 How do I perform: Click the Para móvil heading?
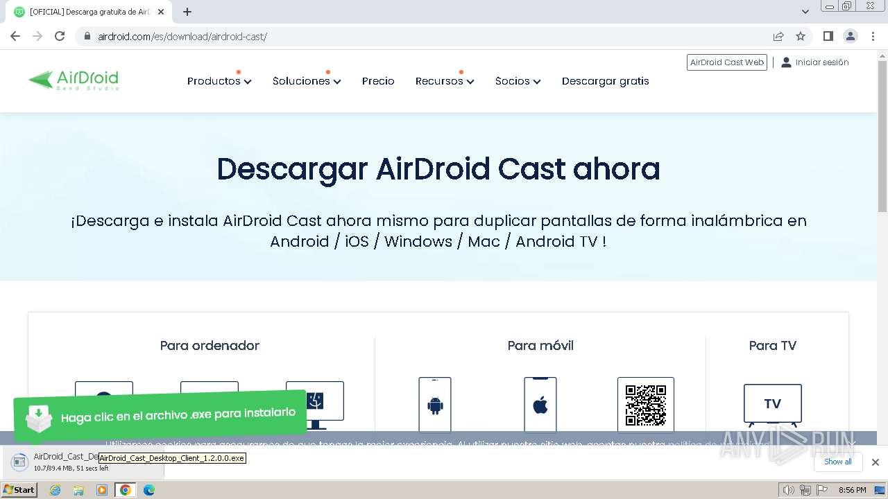click(540, 345)
